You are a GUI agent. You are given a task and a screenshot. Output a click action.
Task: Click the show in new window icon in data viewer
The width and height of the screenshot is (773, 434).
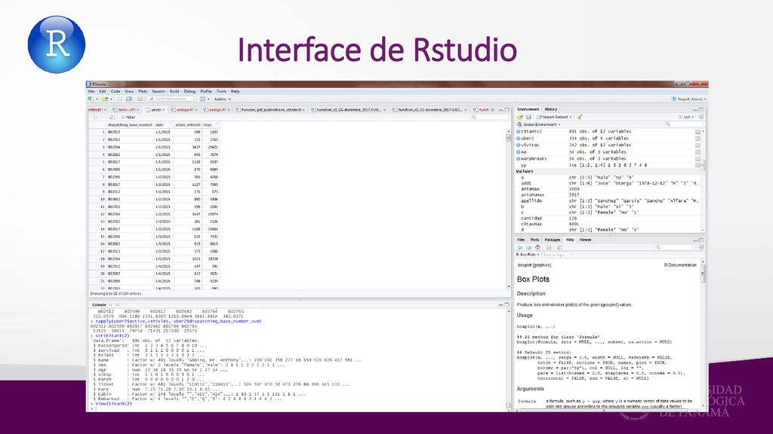112,117
